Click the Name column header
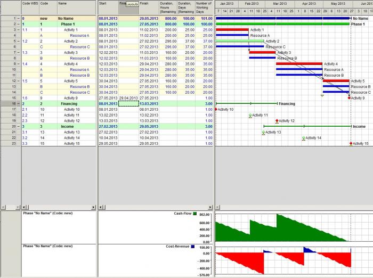The height and width of the screenshot is (278, 373). pos(76,7)
